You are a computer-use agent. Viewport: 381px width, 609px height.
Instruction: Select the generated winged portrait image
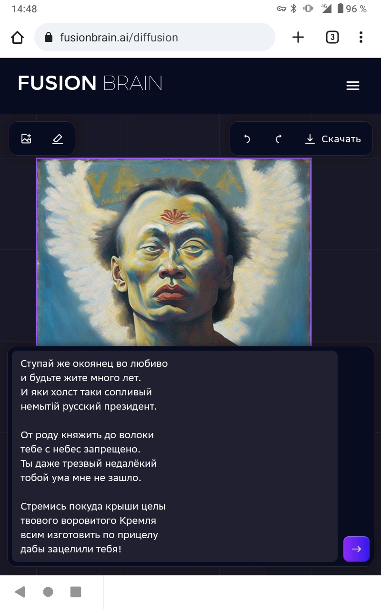pos(174,252)
